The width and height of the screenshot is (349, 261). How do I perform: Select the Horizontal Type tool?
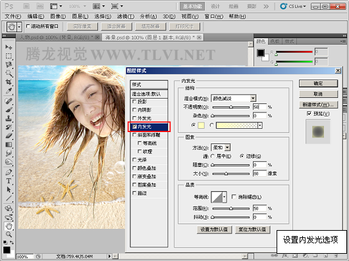9,181
